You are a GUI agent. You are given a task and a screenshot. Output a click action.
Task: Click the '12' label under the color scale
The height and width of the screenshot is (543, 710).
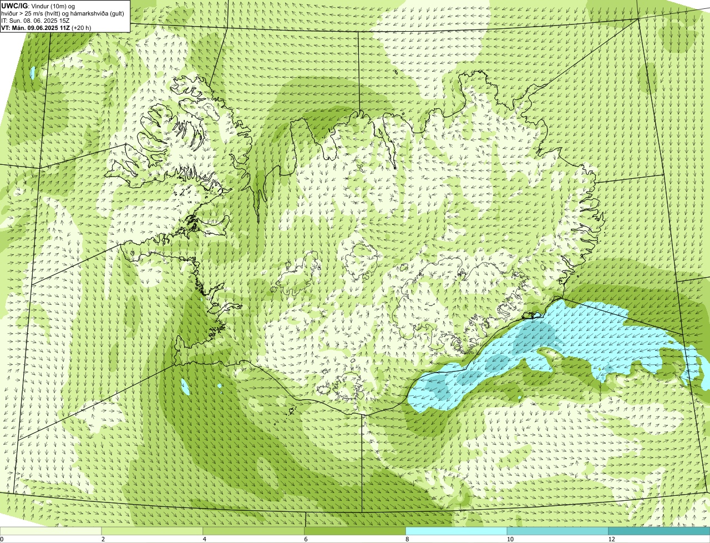click(x=611, y=539)
